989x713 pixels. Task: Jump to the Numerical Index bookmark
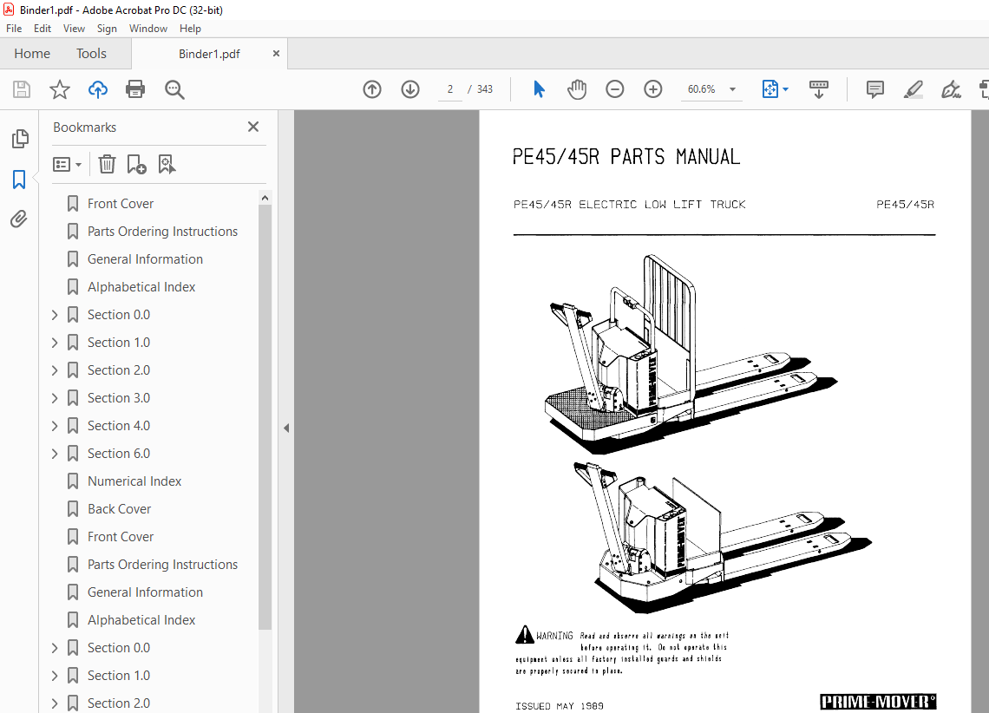(134, 481)
